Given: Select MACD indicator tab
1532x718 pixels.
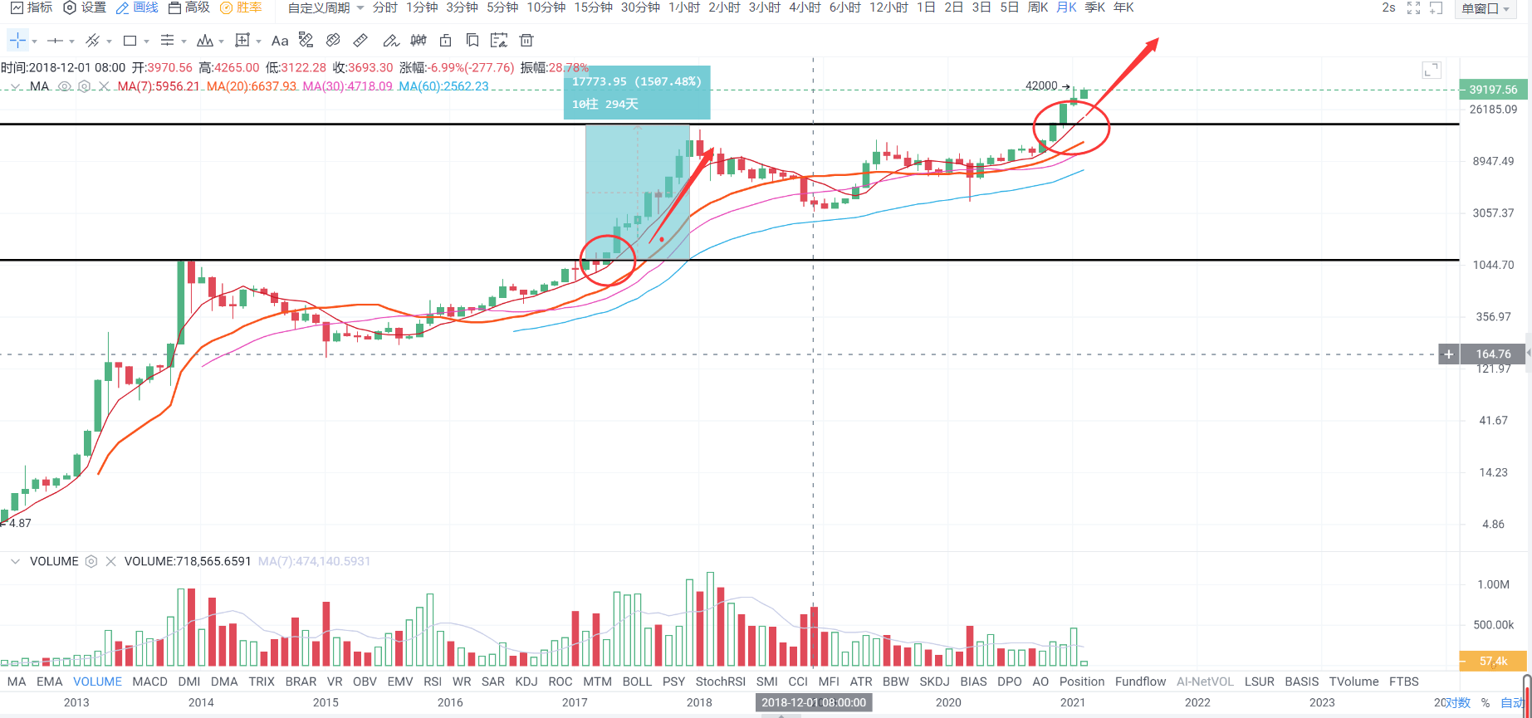Looking at the screenshot, I should 150,681.
